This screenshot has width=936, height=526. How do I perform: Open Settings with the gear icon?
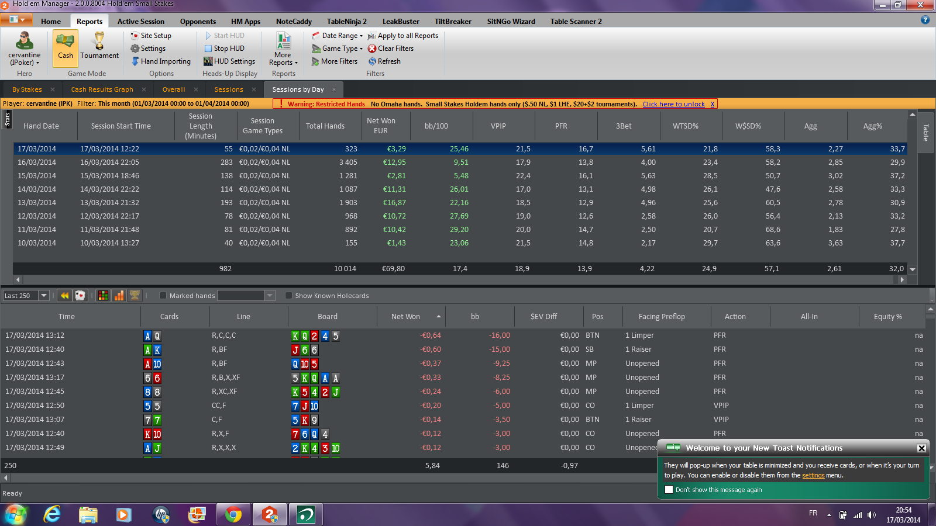pyautogui.click(x=148, y=49)
